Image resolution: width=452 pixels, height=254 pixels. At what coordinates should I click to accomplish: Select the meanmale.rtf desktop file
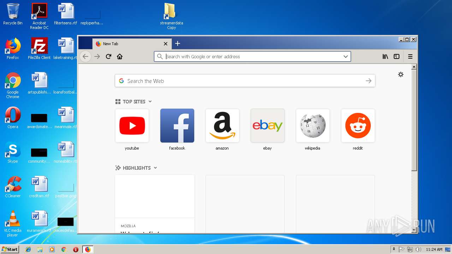pos(66,118)
